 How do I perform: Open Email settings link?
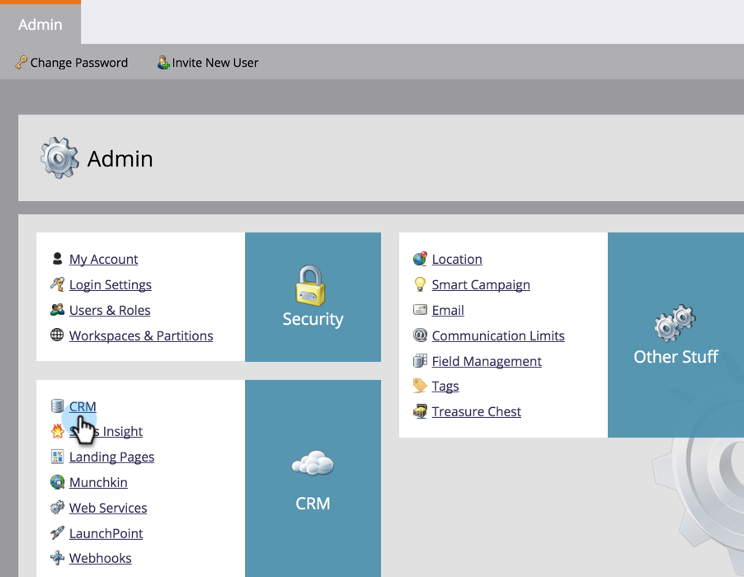click(448, 310)
